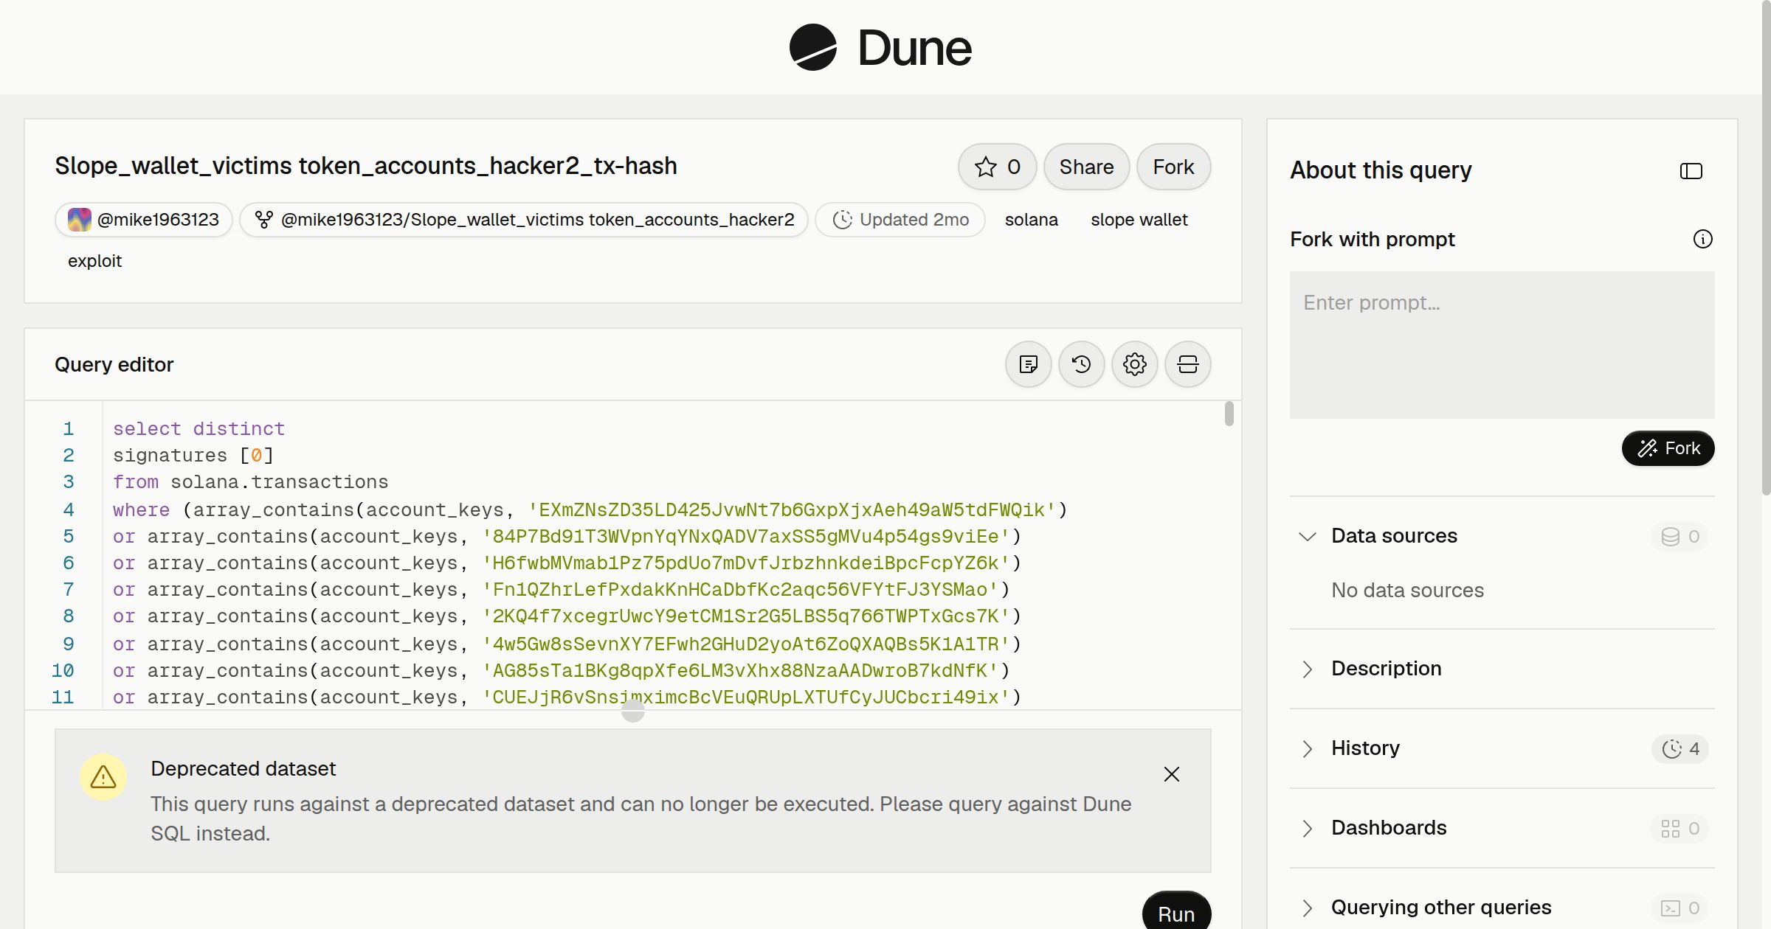Star this query

(997, 167)
